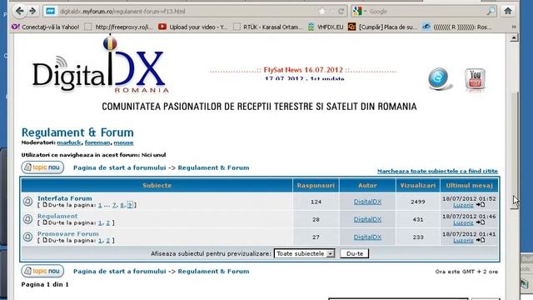This screenshot has width=533, height=300.
Task: Open the YouTube icon
Action: click(475, 80)
